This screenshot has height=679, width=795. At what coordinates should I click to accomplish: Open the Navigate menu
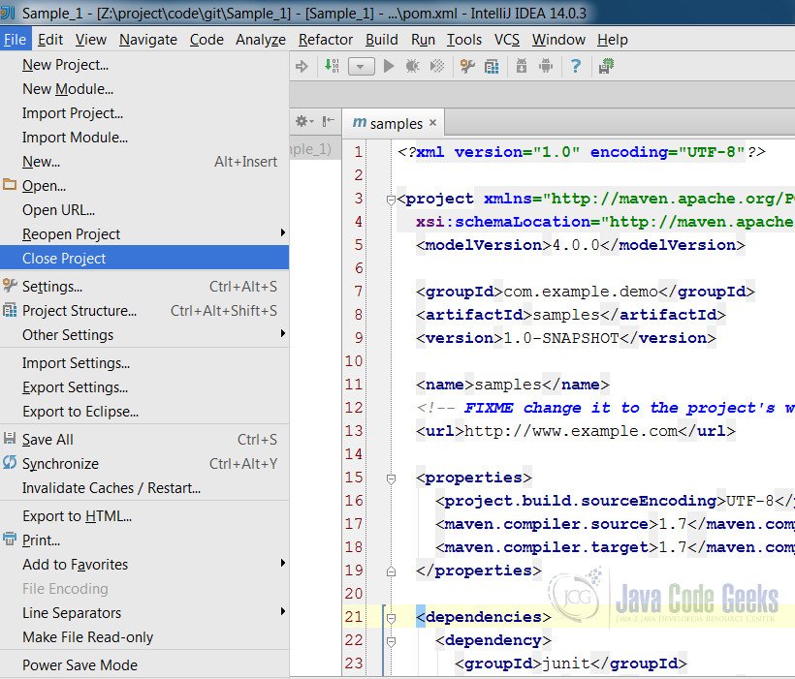pyautogui.click(x=148, y=40)
